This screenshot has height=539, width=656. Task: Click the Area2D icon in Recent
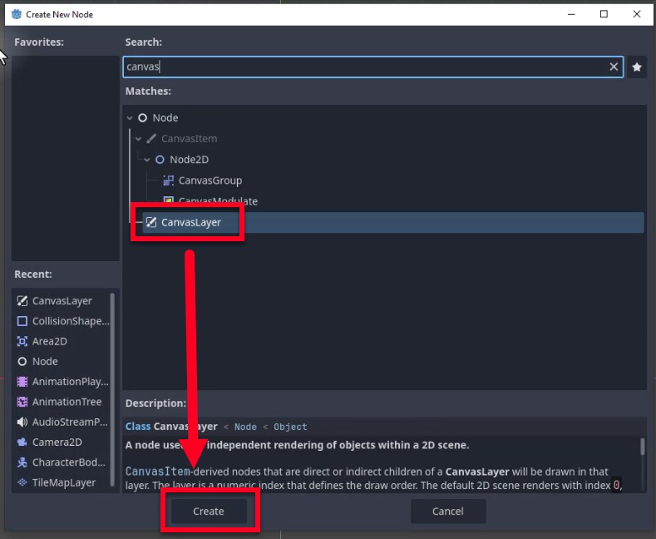(x=22, y=341)
